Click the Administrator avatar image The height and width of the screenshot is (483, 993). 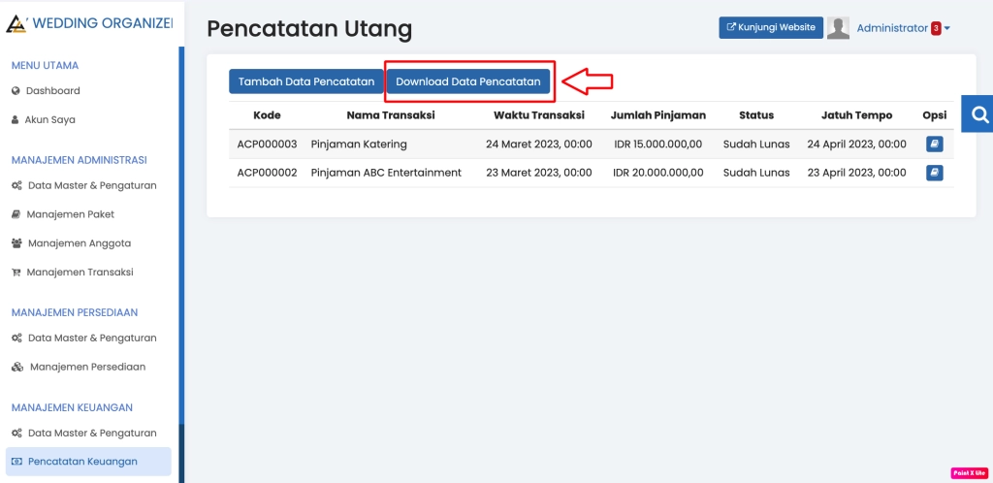[838, 28]
